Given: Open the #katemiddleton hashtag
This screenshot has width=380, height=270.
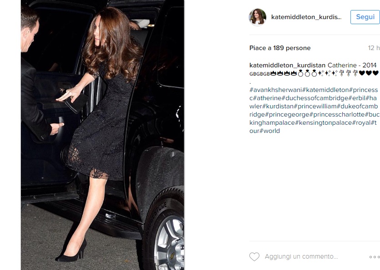Looking at the screenshot, I should (325, 90).
